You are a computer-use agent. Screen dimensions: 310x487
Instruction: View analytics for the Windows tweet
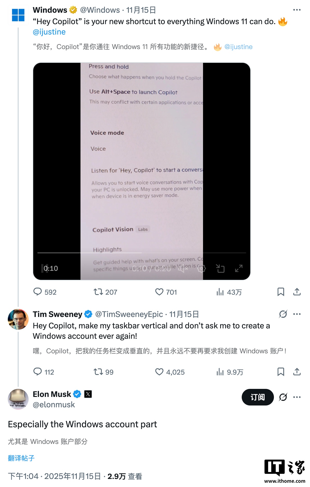(220, 292)
